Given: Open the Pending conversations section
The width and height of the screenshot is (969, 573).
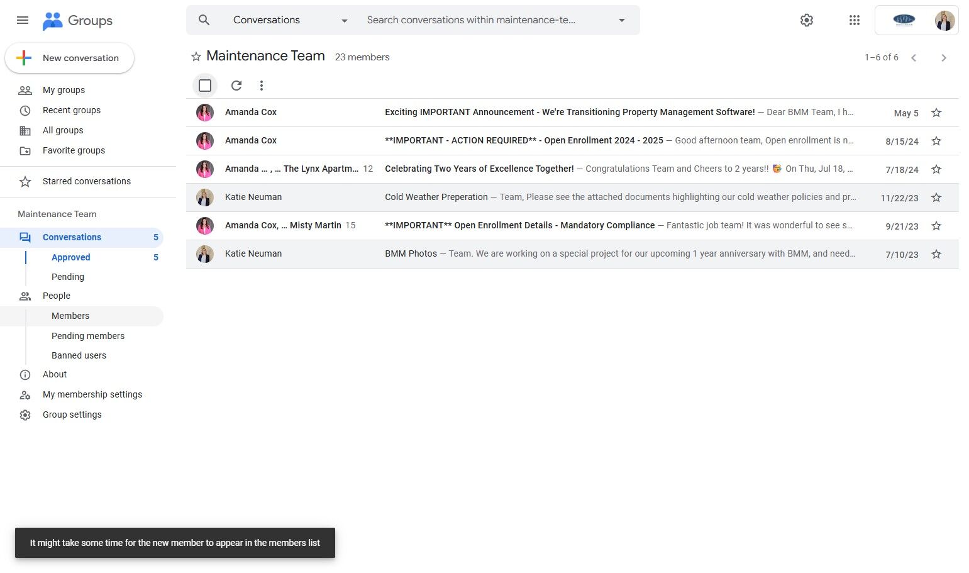Looking at the screenshot, I should point(68,277).
